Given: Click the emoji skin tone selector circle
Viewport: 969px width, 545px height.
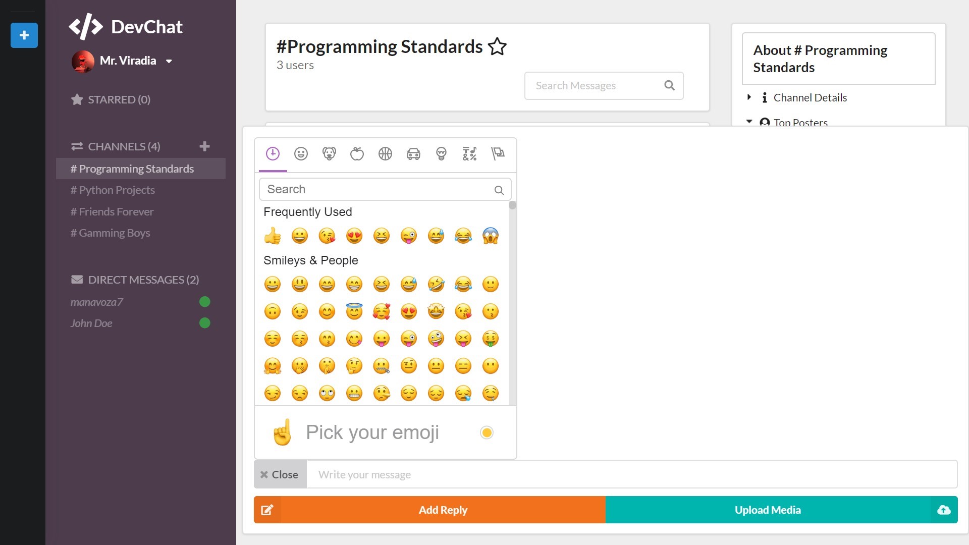Looking at the screenshot, I should tap(487, 432).
